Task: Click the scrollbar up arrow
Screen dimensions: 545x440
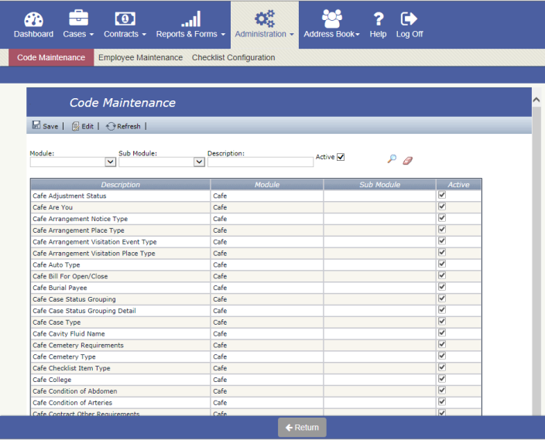Action: coord(536,100)
